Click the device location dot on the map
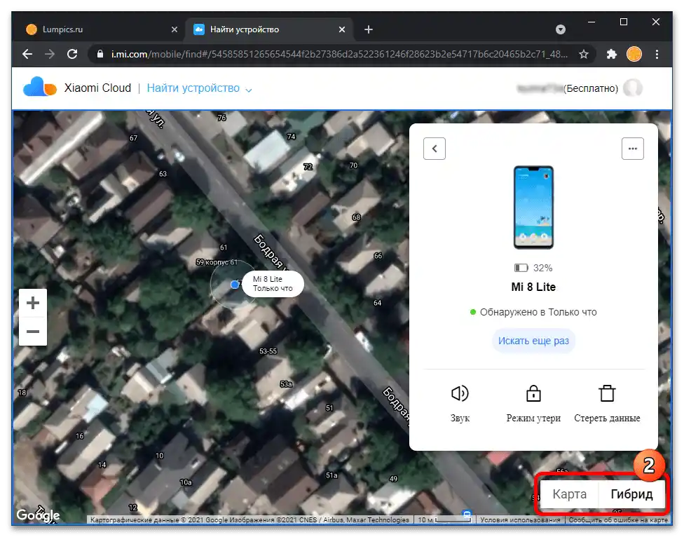The height and width of the screenshot is (537, 684). (235, 285)
